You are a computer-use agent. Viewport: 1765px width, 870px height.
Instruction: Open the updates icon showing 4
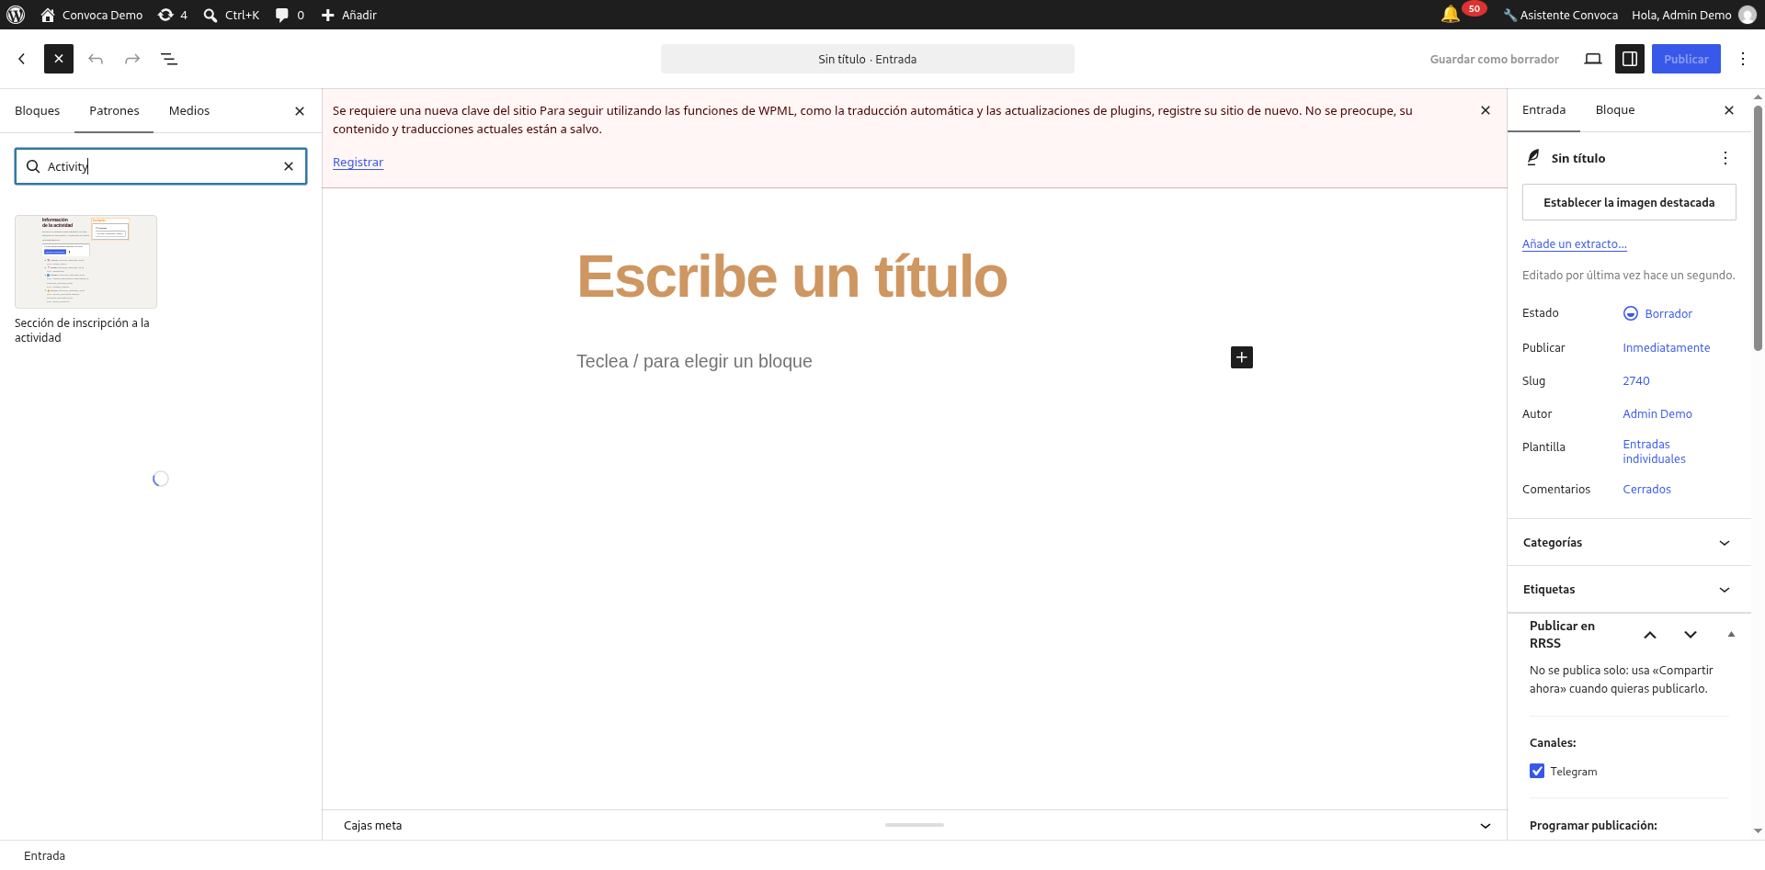[173, 15]
